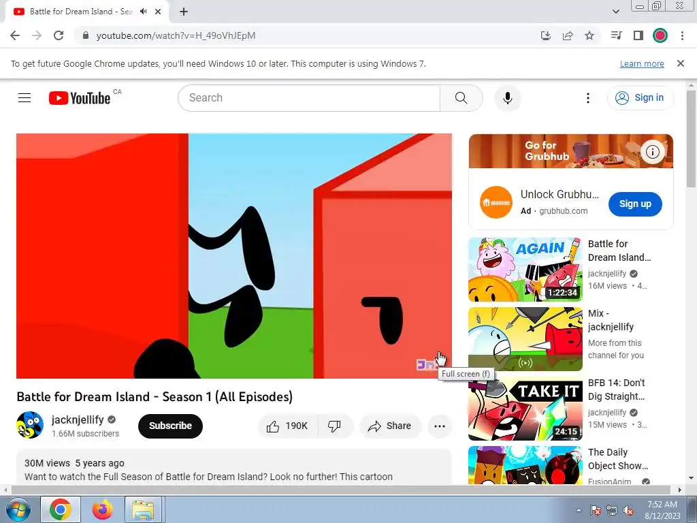Click the Go for Grubhub banner
This screenshot has width=697, height=523.
click(x=571, y=151)
